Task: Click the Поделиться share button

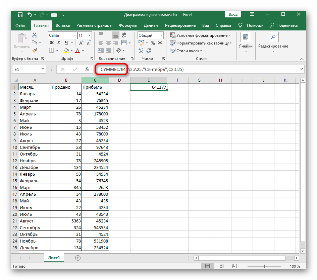Action: (284, 25)
